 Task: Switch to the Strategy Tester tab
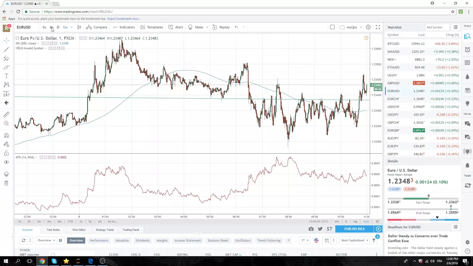[105, 230]
